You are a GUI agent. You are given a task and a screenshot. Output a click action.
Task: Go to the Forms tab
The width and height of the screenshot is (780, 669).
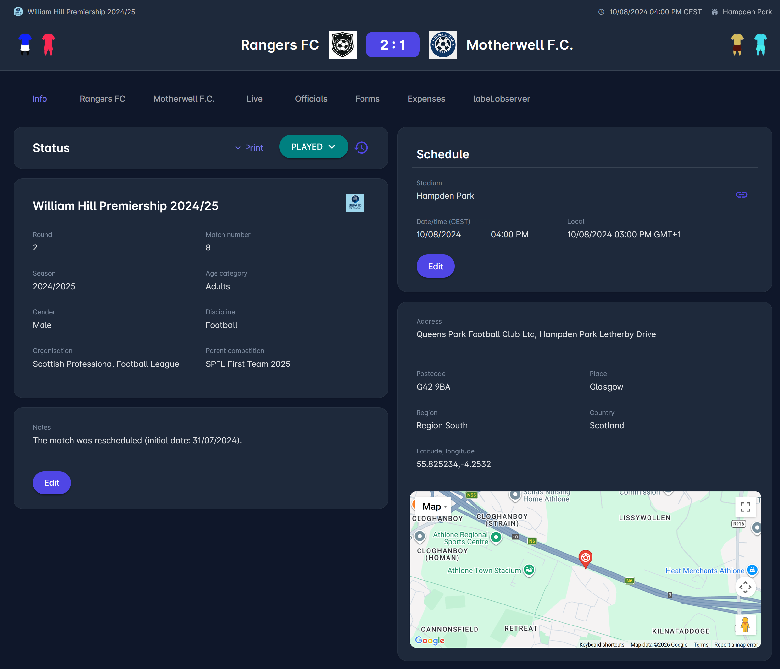click(x=367, y=99)
